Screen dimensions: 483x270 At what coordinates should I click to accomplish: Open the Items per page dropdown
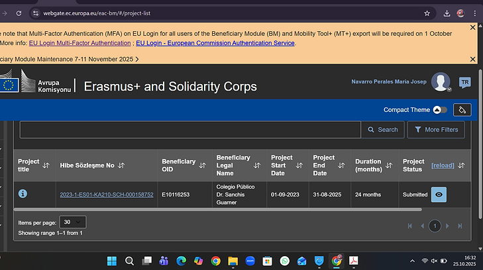point(73,222)
